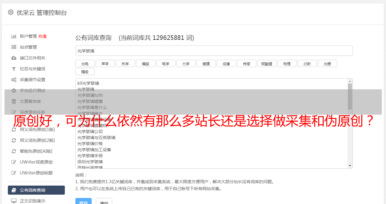Click the 铌酸锂 keyword tag
Image resolution: width=386 pixels, height=204 pixels.
coord(267,63)
